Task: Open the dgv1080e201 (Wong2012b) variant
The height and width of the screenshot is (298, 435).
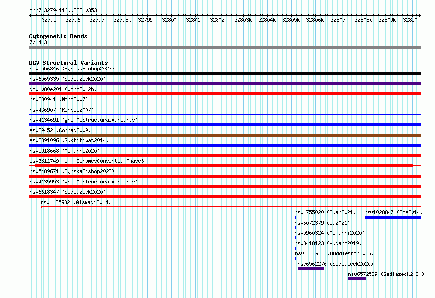Action: (63, 89)
